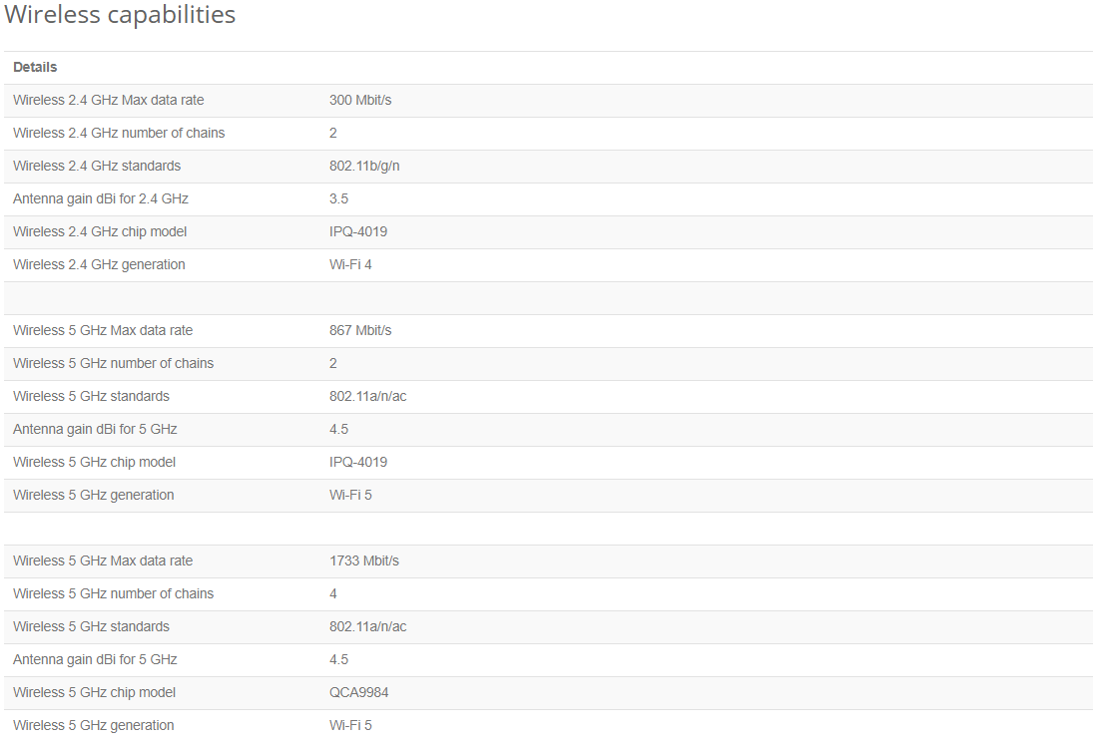Click the 802.11b/g/n standards value

(364, 167)
